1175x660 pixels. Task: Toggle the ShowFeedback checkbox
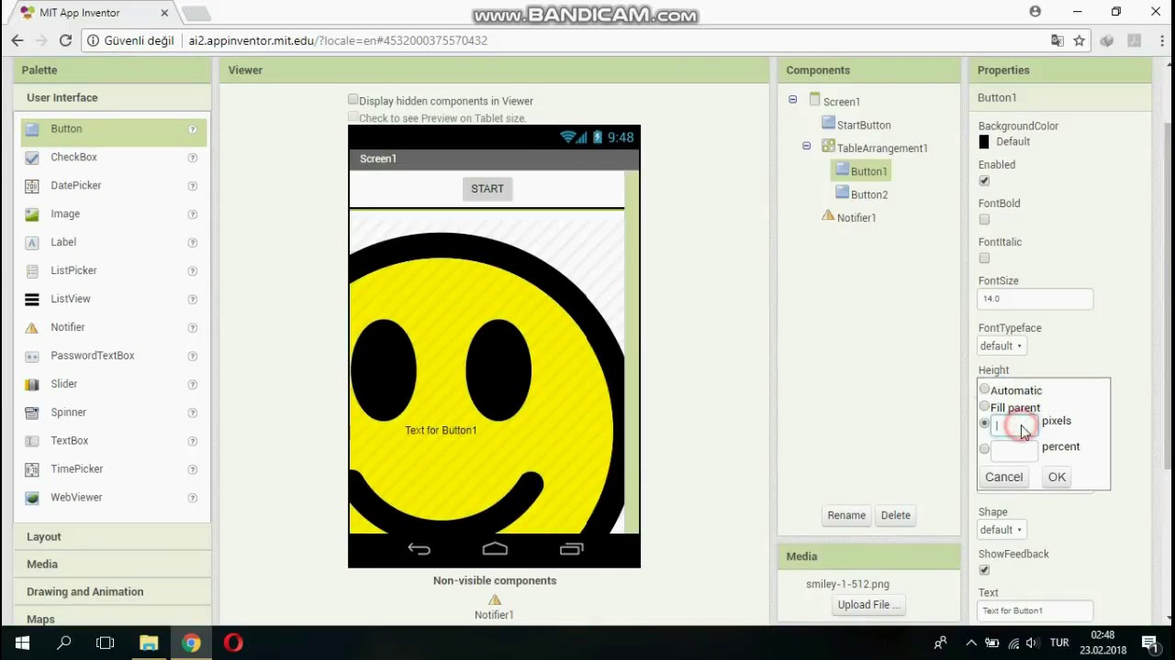click(x=984, y=569)
